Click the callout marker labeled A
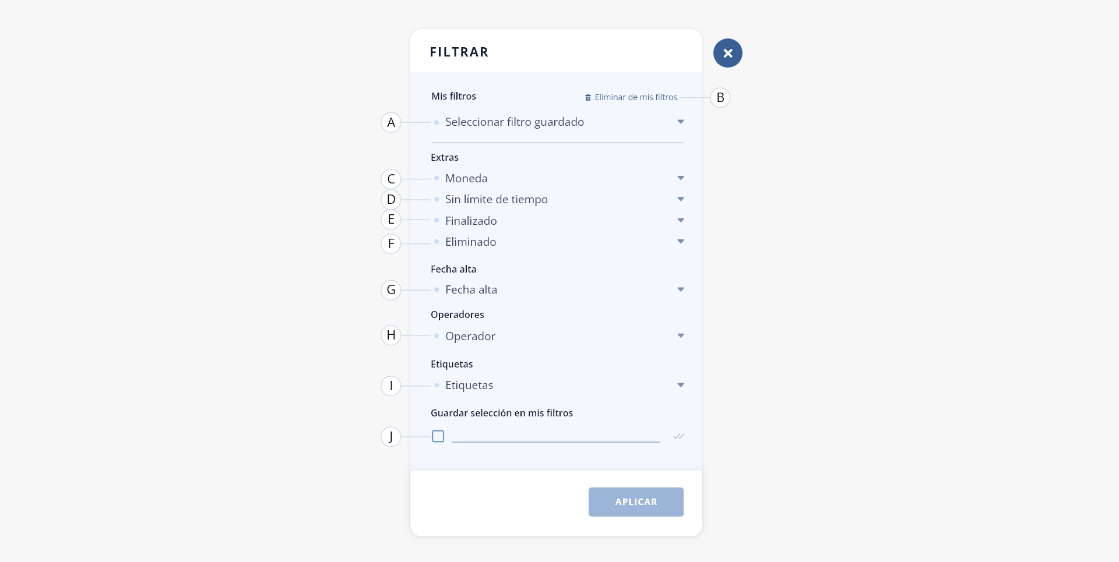The image size is (1119, 562). click(x=391, y=122)
